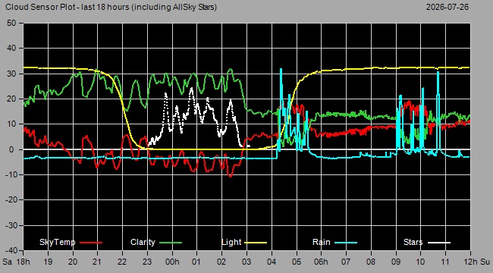
Task: Click the x-axis label 11
Action: [445, 262]
